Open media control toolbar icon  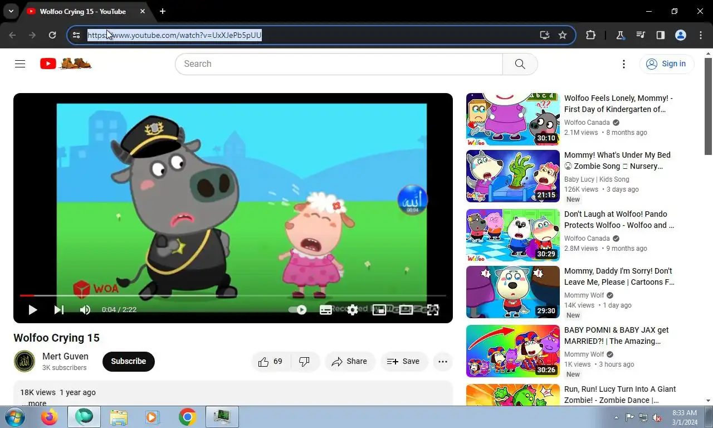pos(641,35)
